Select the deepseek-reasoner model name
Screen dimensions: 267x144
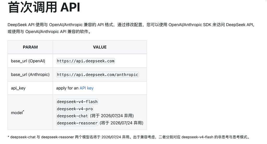(77, 123)
